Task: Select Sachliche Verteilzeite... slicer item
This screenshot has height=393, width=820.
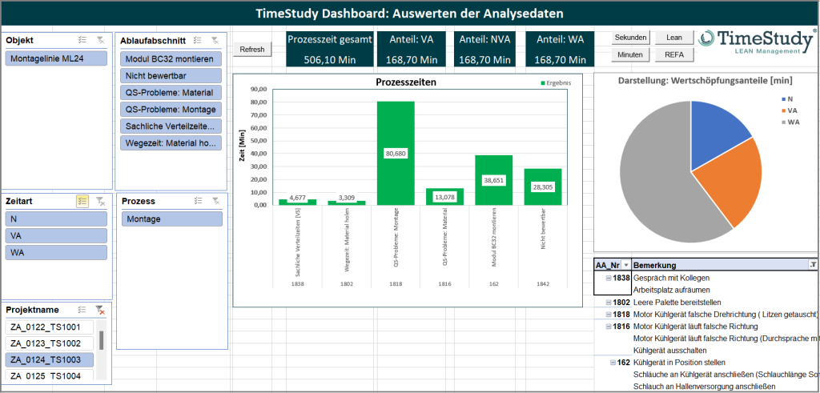Action: (x=171, y=126)
